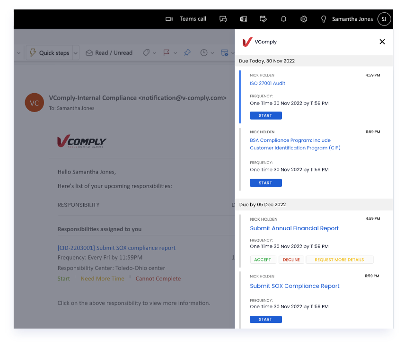Open the notifications bell
This screenshot has height=347, width=404.
(283, 19)
